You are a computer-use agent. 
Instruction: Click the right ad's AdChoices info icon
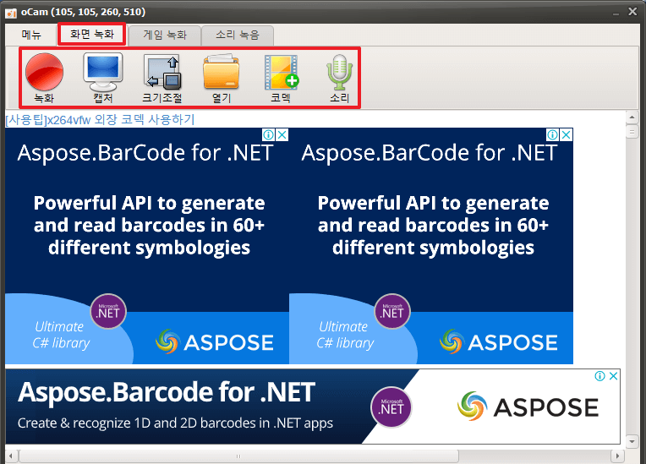pos(553,134)
